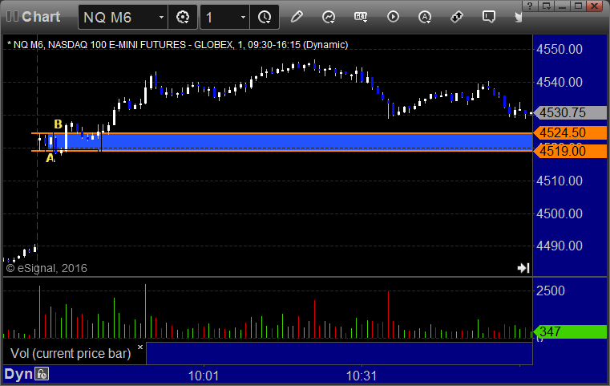Select the yellow B label on chart

[x=58, y=124]
